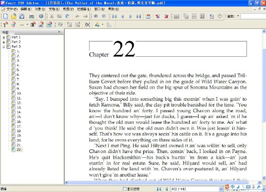Select bookmark 22. in the tree
266x192 pixels.
coord(19,150)
